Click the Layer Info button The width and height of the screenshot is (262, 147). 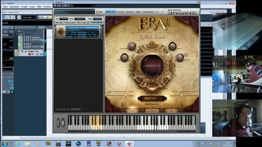[x=86, y=22]
